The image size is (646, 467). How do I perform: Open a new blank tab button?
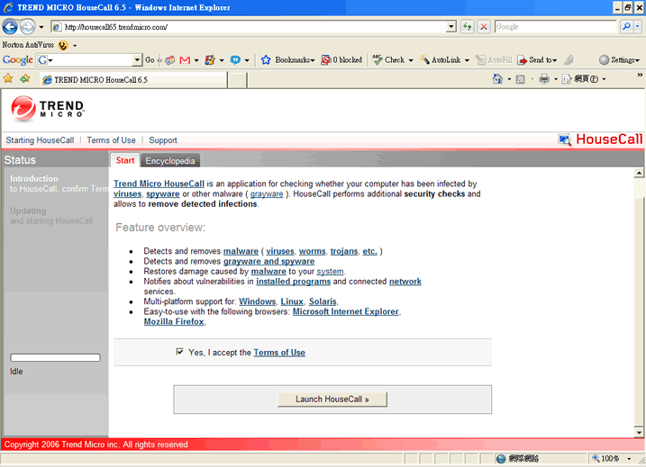click(237, 80)
